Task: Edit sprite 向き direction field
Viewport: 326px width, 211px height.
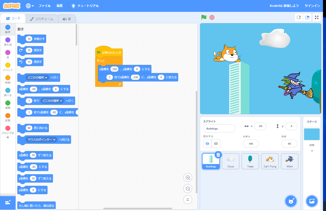Action: [x=289, y=144]
